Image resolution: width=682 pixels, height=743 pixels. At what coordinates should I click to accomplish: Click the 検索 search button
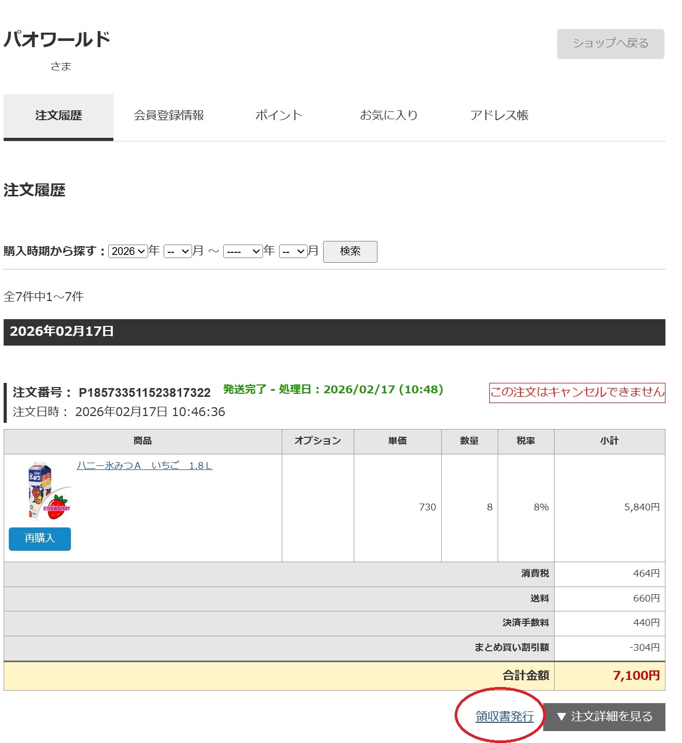[350, 251]
